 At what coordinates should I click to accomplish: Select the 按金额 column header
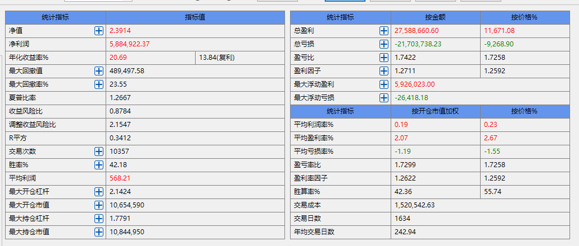click(435, 17)
